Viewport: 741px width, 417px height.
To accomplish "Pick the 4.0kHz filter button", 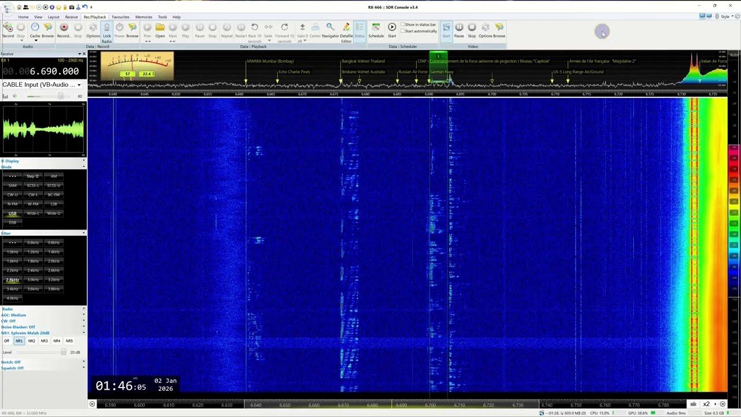I will point(12,298).
